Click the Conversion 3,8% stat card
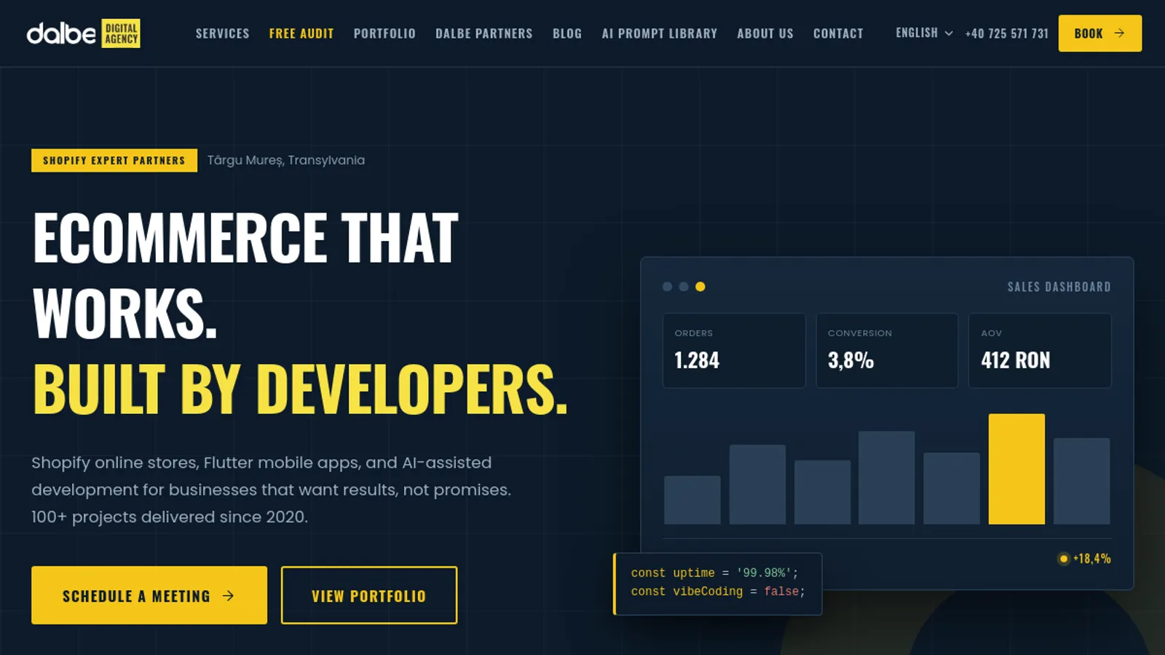Screen dimensions: 1165x655 pos(887,351)
